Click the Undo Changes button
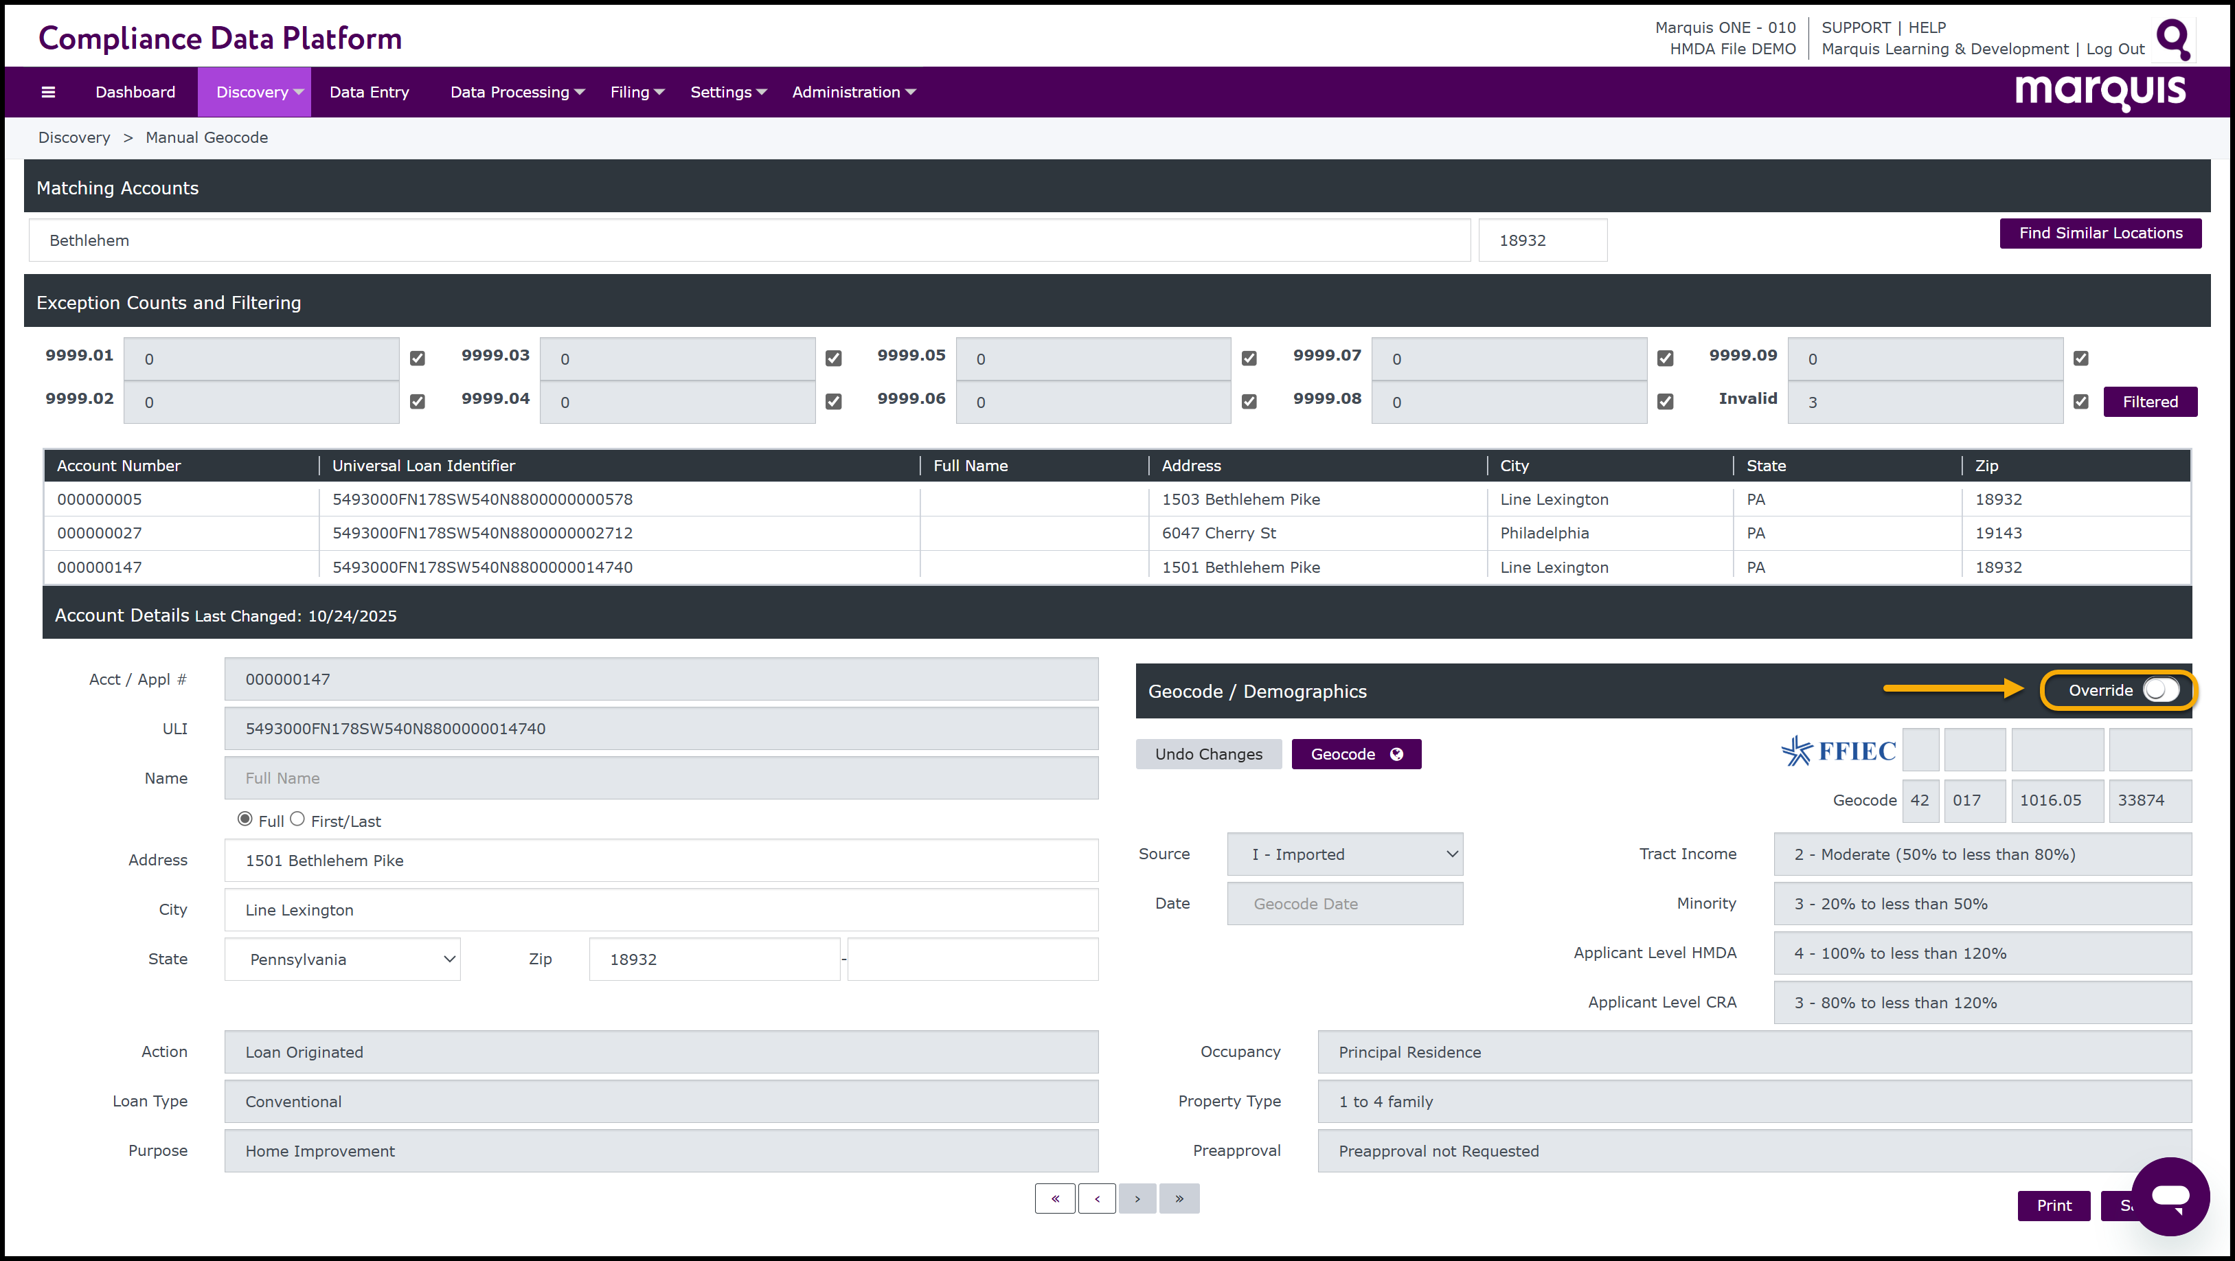Screen dimensions: 2235x1261 1207,754
